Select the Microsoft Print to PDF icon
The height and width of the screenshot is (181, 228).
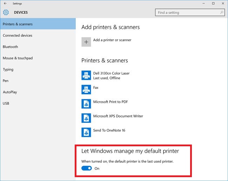coord(86,104)
